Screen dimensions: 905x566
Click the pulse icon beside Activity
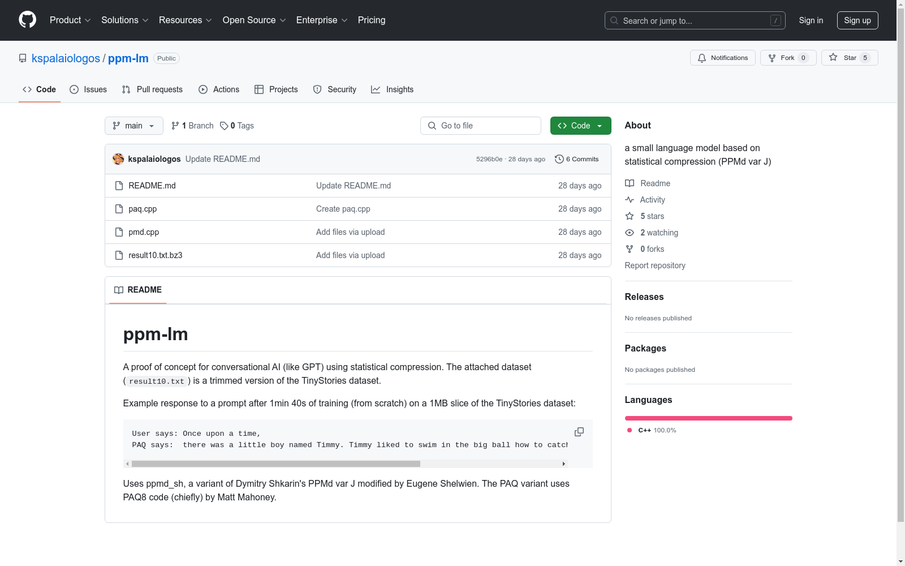click(x=630, y=200)
